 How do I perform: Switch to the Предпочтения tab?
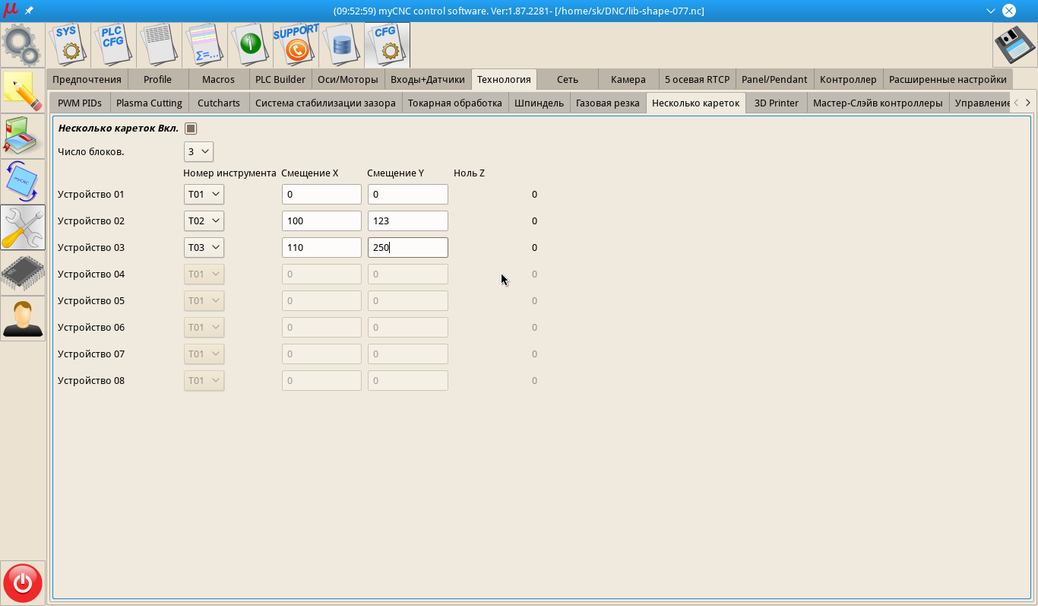tap(87, 79)
